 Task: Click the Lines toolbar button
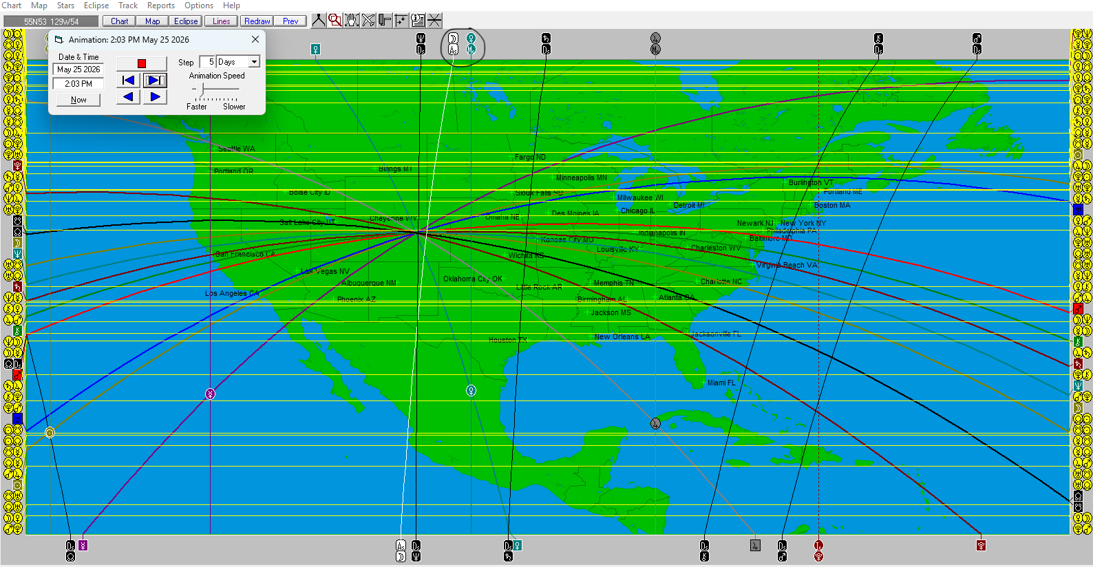[221, 21]
